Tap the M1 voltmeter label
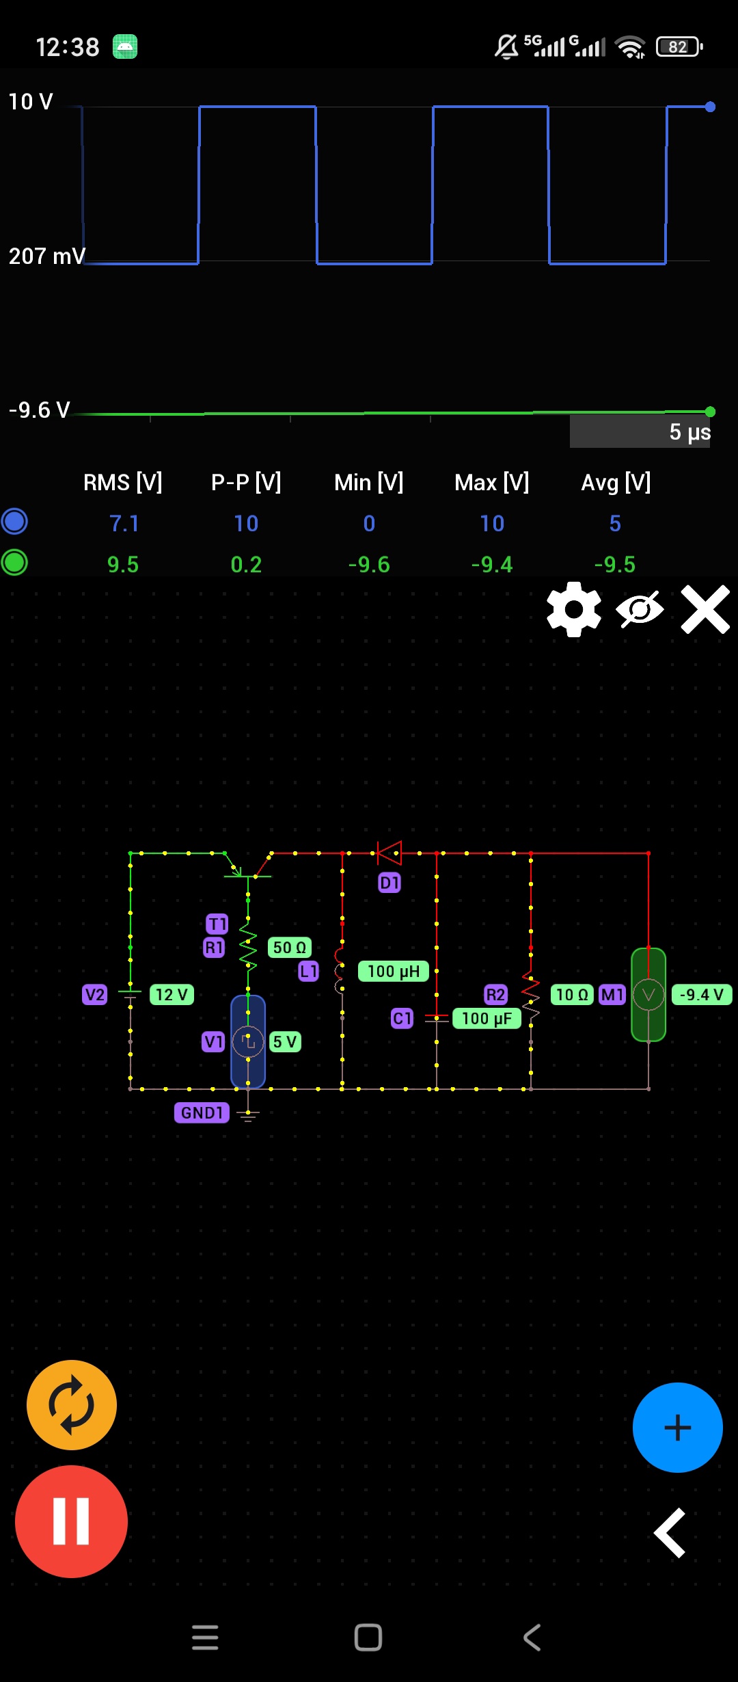Image resolution: width=738 pixels, height=1682 pixels. pos(612,995)
